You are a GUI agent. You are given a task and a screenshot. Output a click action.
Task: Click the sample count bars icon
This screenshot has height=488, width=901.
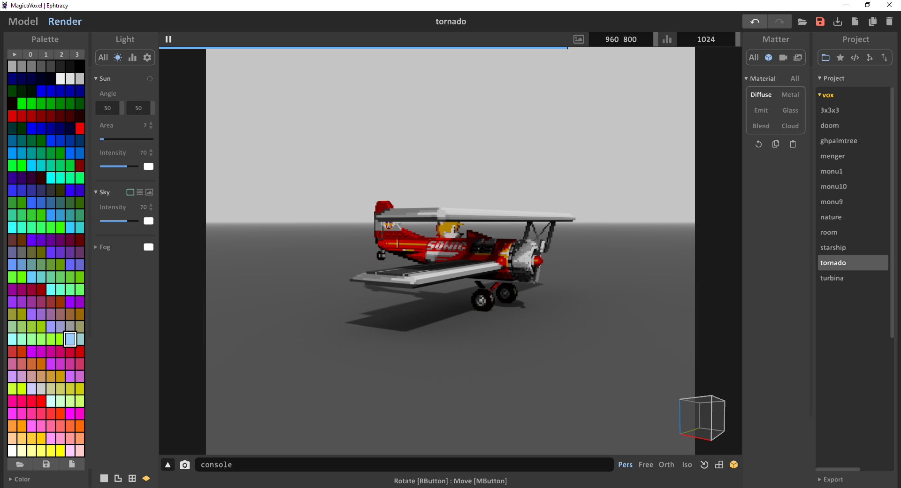tap(667, 39)
